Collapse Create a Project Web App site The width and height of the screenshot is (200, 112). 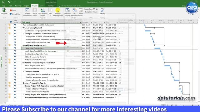pos(22,83)
